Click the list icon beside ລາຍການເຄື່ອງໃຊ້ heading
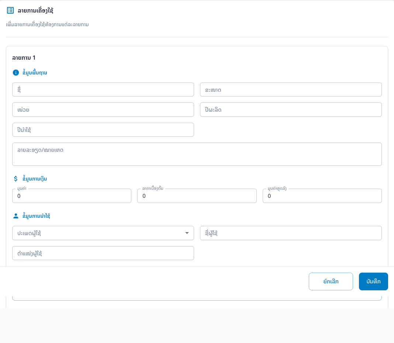394x343 pixels. 10,10
